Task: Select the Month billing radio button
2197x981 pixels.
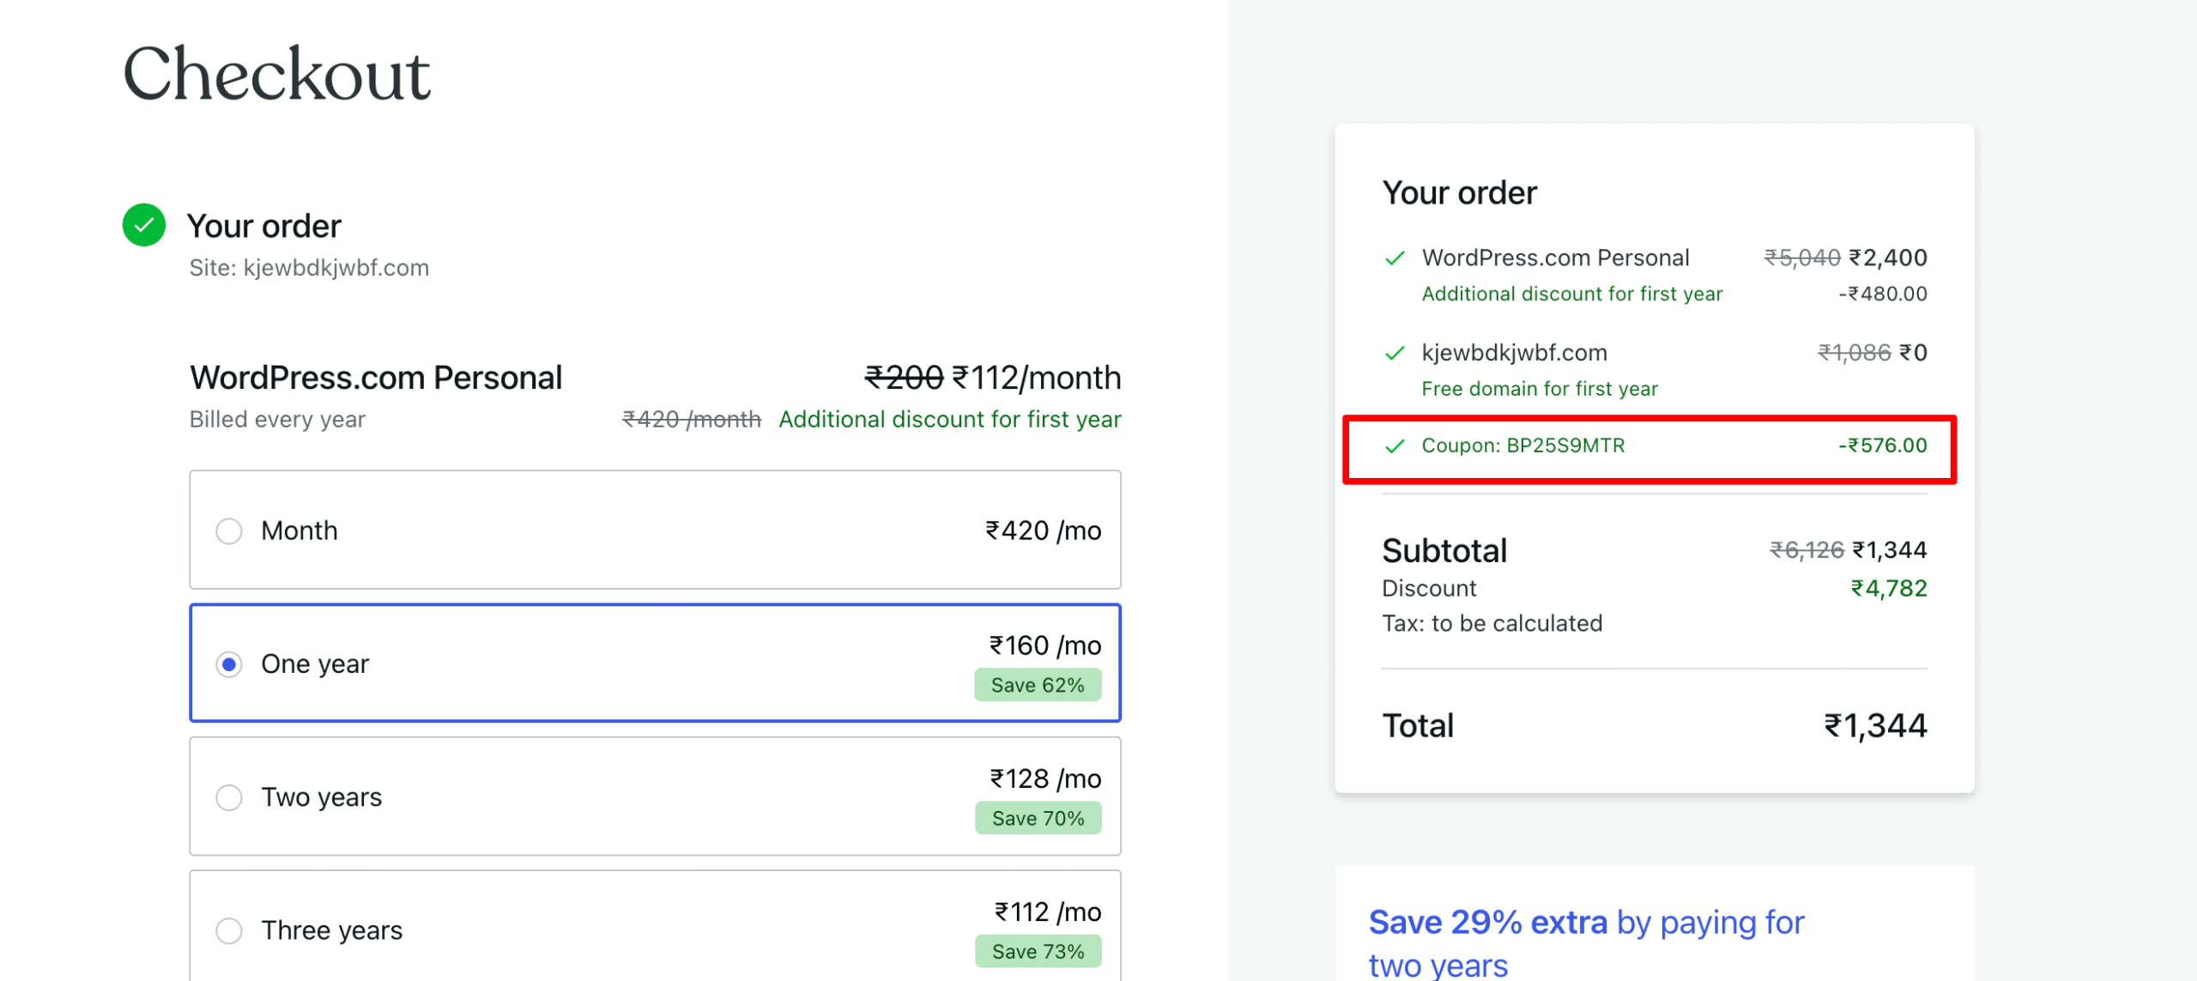Action: (x=228, y=530)
